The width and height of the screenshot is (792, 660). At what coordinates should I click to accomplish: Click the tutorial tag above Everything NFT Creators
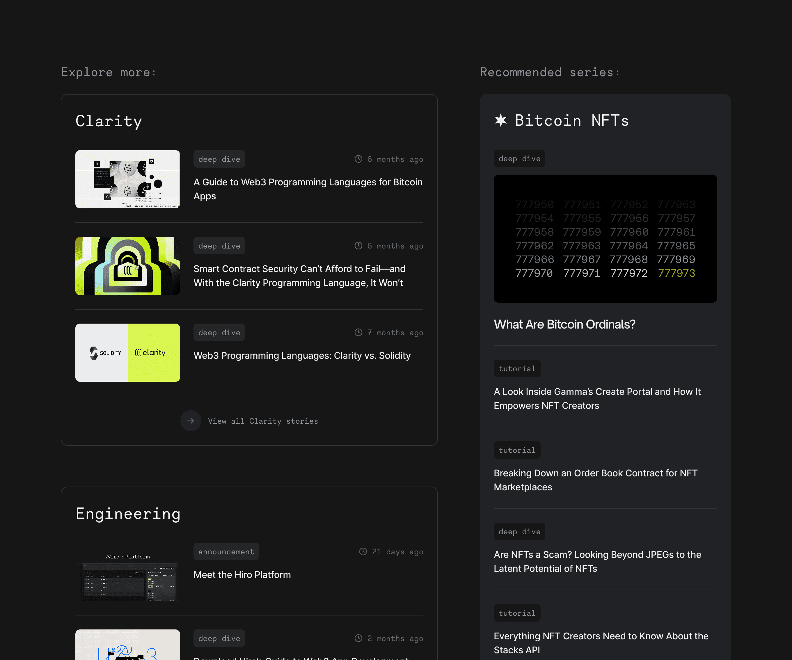tap(517, 613)
